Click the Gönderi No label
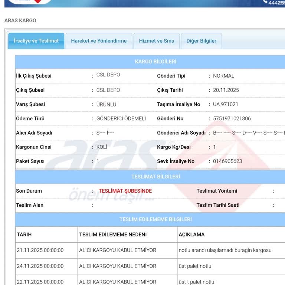Screen dimensions: 285x285 170,118
